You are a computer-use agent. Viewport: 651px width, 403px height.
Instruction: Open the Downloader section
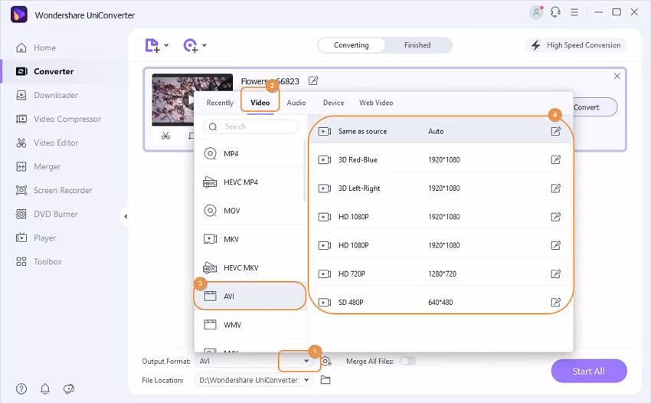47,95
